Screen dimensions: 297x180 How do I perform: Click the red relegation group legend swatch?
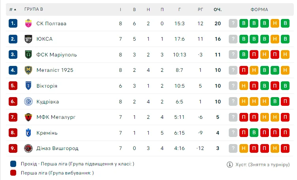[13, 172]
